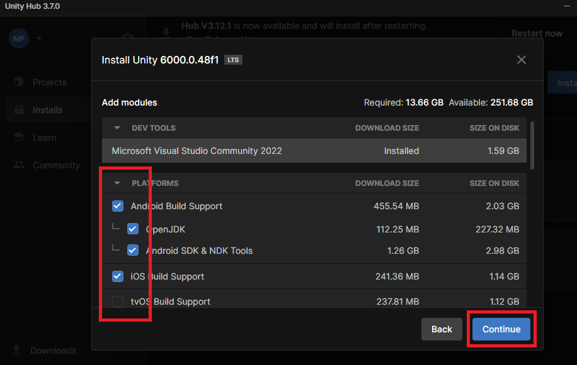Click the Projects cube icon

pyautogui.click(x=19, y=82)
